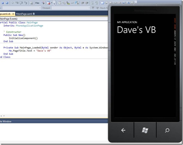The height and width of the screenshot is (145, 183).
Task: Open the (MainPage Events) dropdown
Action: tap(54, 19)
